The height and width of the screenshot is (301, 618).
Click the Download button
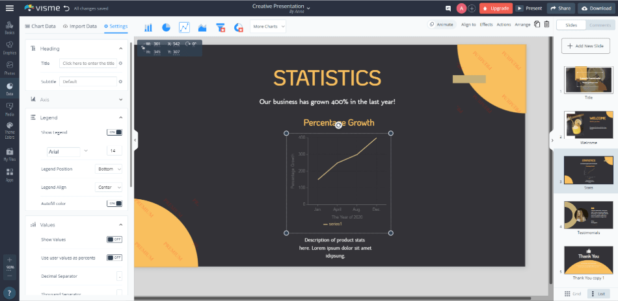point(597,8)
